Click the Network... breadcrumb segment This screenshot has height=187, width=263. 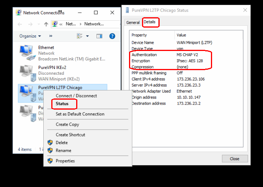point(94,24)
